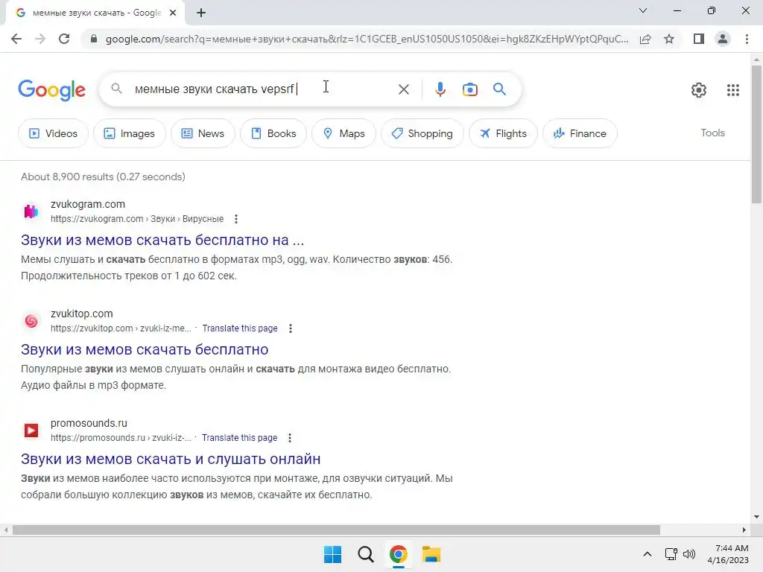
Task: Open more options for zvukogram result
Action: pos(236,219)
